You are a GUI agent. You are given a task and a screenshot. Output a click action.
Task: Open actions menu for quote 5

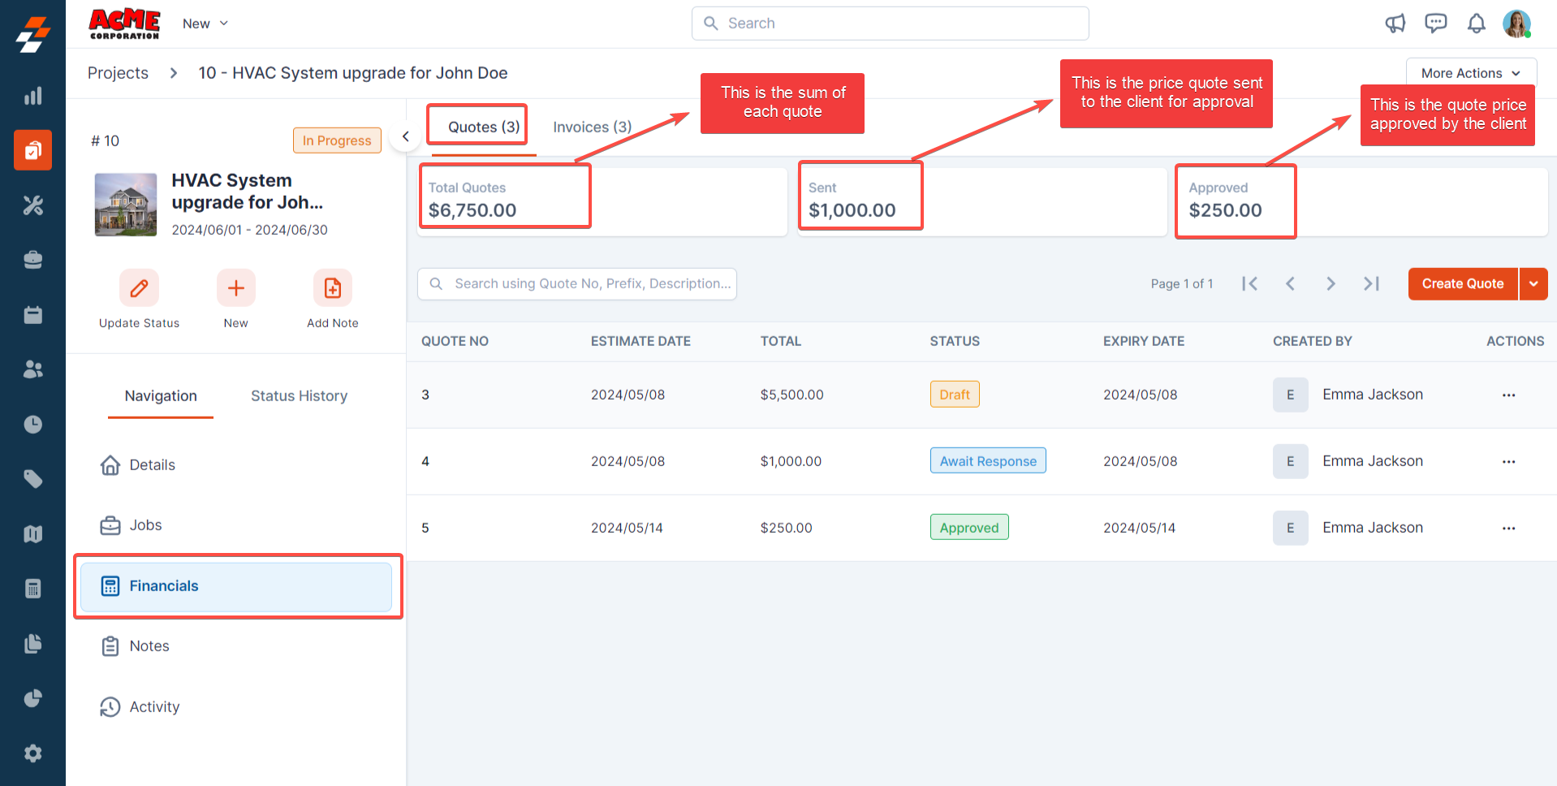[x=1509, y=528]
